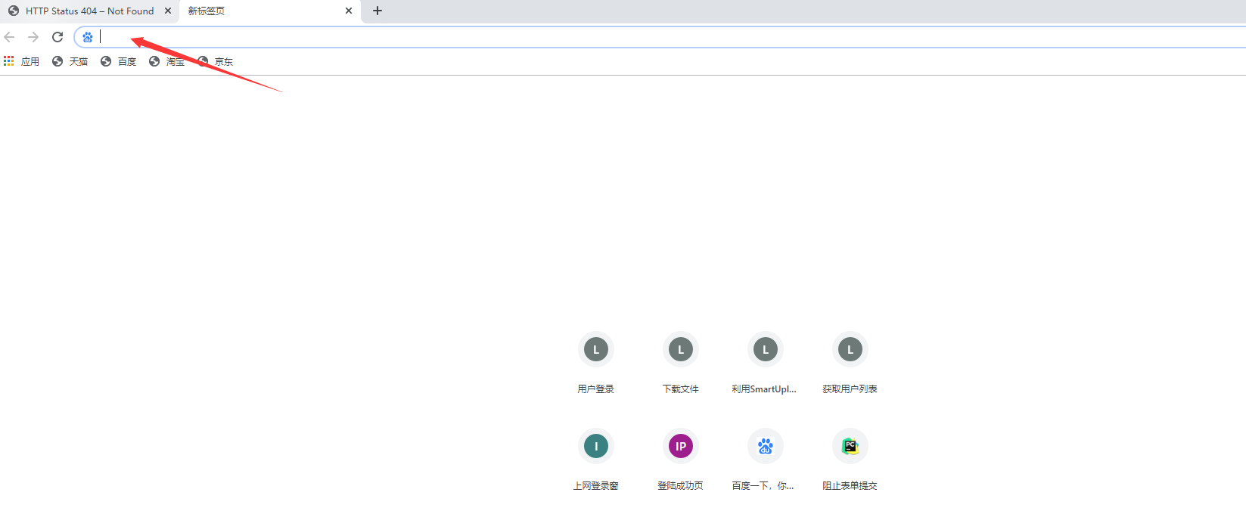The width and height of the screenshot is (1246, 514).
Task: Click the globe icon on the 404 tab
Action: [x=14, y=11]
